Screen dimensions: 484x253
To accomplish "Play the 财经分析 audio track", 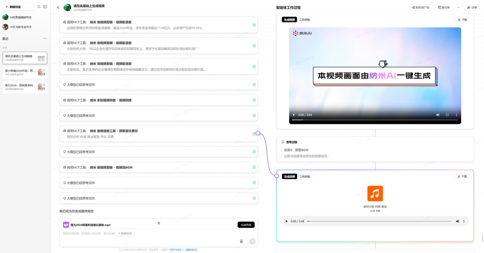I will [286, 221].
